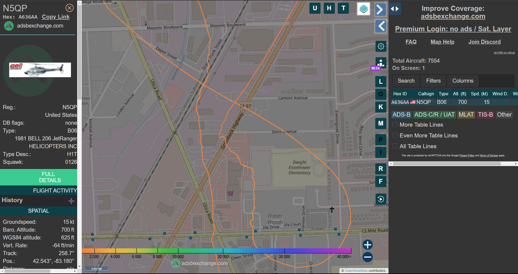This screenshot has width=518, height=274.
Task: Open FULL DETAILS for the aircraft
Action: 39,177
